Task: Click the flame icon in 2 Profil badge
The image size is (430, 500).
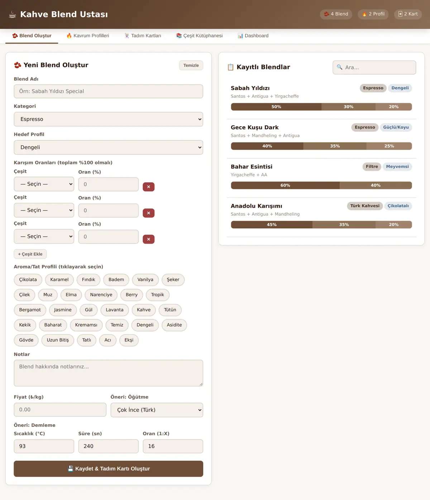Action: pos(364,14)
